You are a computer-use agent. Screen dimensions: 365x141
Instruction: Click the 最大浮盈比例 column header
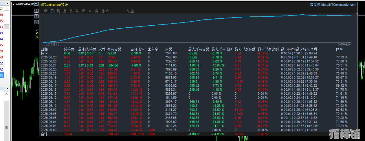click(x=268, y=49)
